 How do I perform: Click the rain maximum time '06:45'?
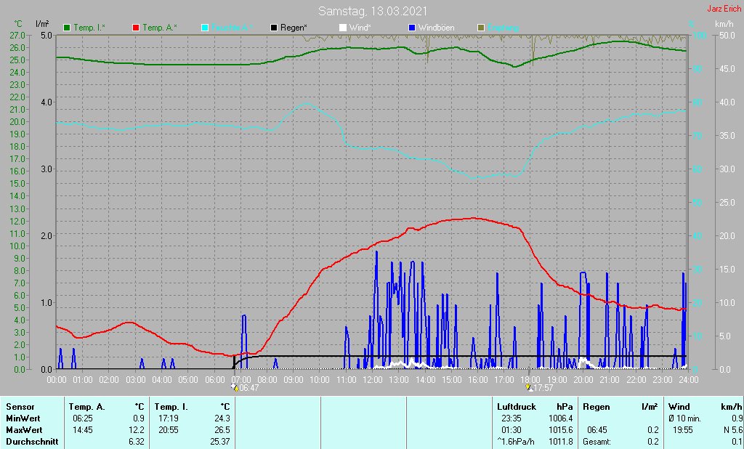597,430
